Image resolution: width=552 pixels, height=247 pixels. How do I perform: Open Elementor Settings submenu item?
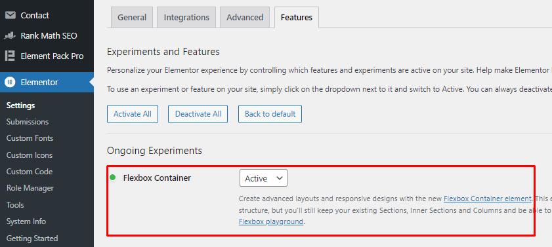20,105
